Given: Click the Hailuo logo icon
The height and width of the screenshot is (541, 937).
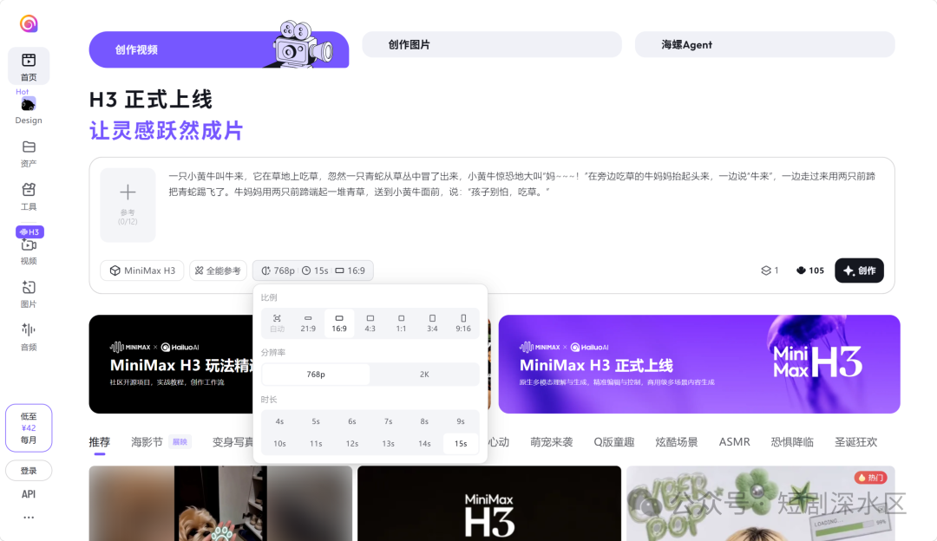Looking at the screenshot, I should pos(29,23).
